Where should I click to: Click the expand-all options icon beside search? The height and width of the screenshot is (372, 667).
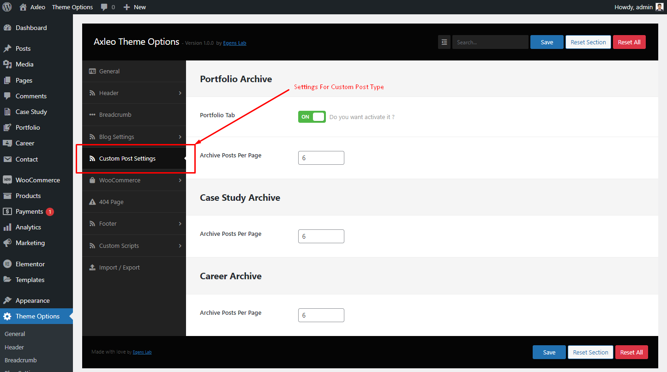tap(444, 42)
